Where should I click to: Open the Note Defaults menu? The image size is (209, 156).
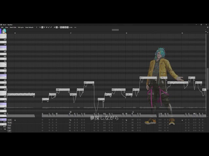click(x=29, y=27)
